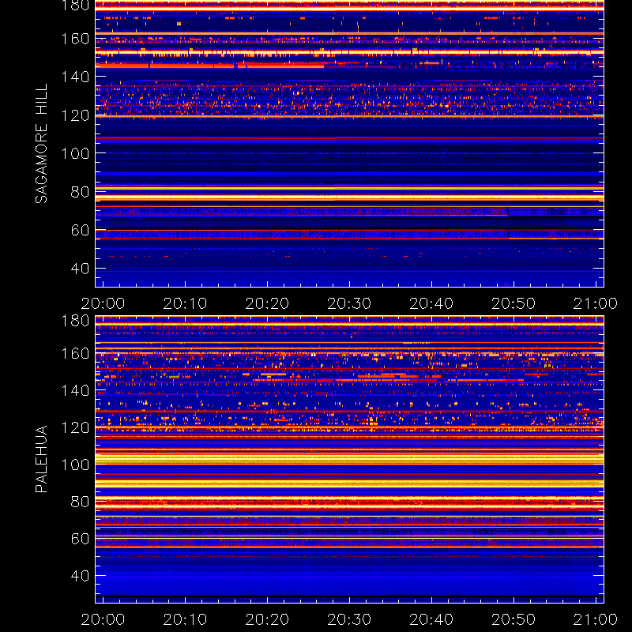Pick the 20:30 time label of Sagamore Hill plot
632x632 pixels.
[x=349, y=303]
